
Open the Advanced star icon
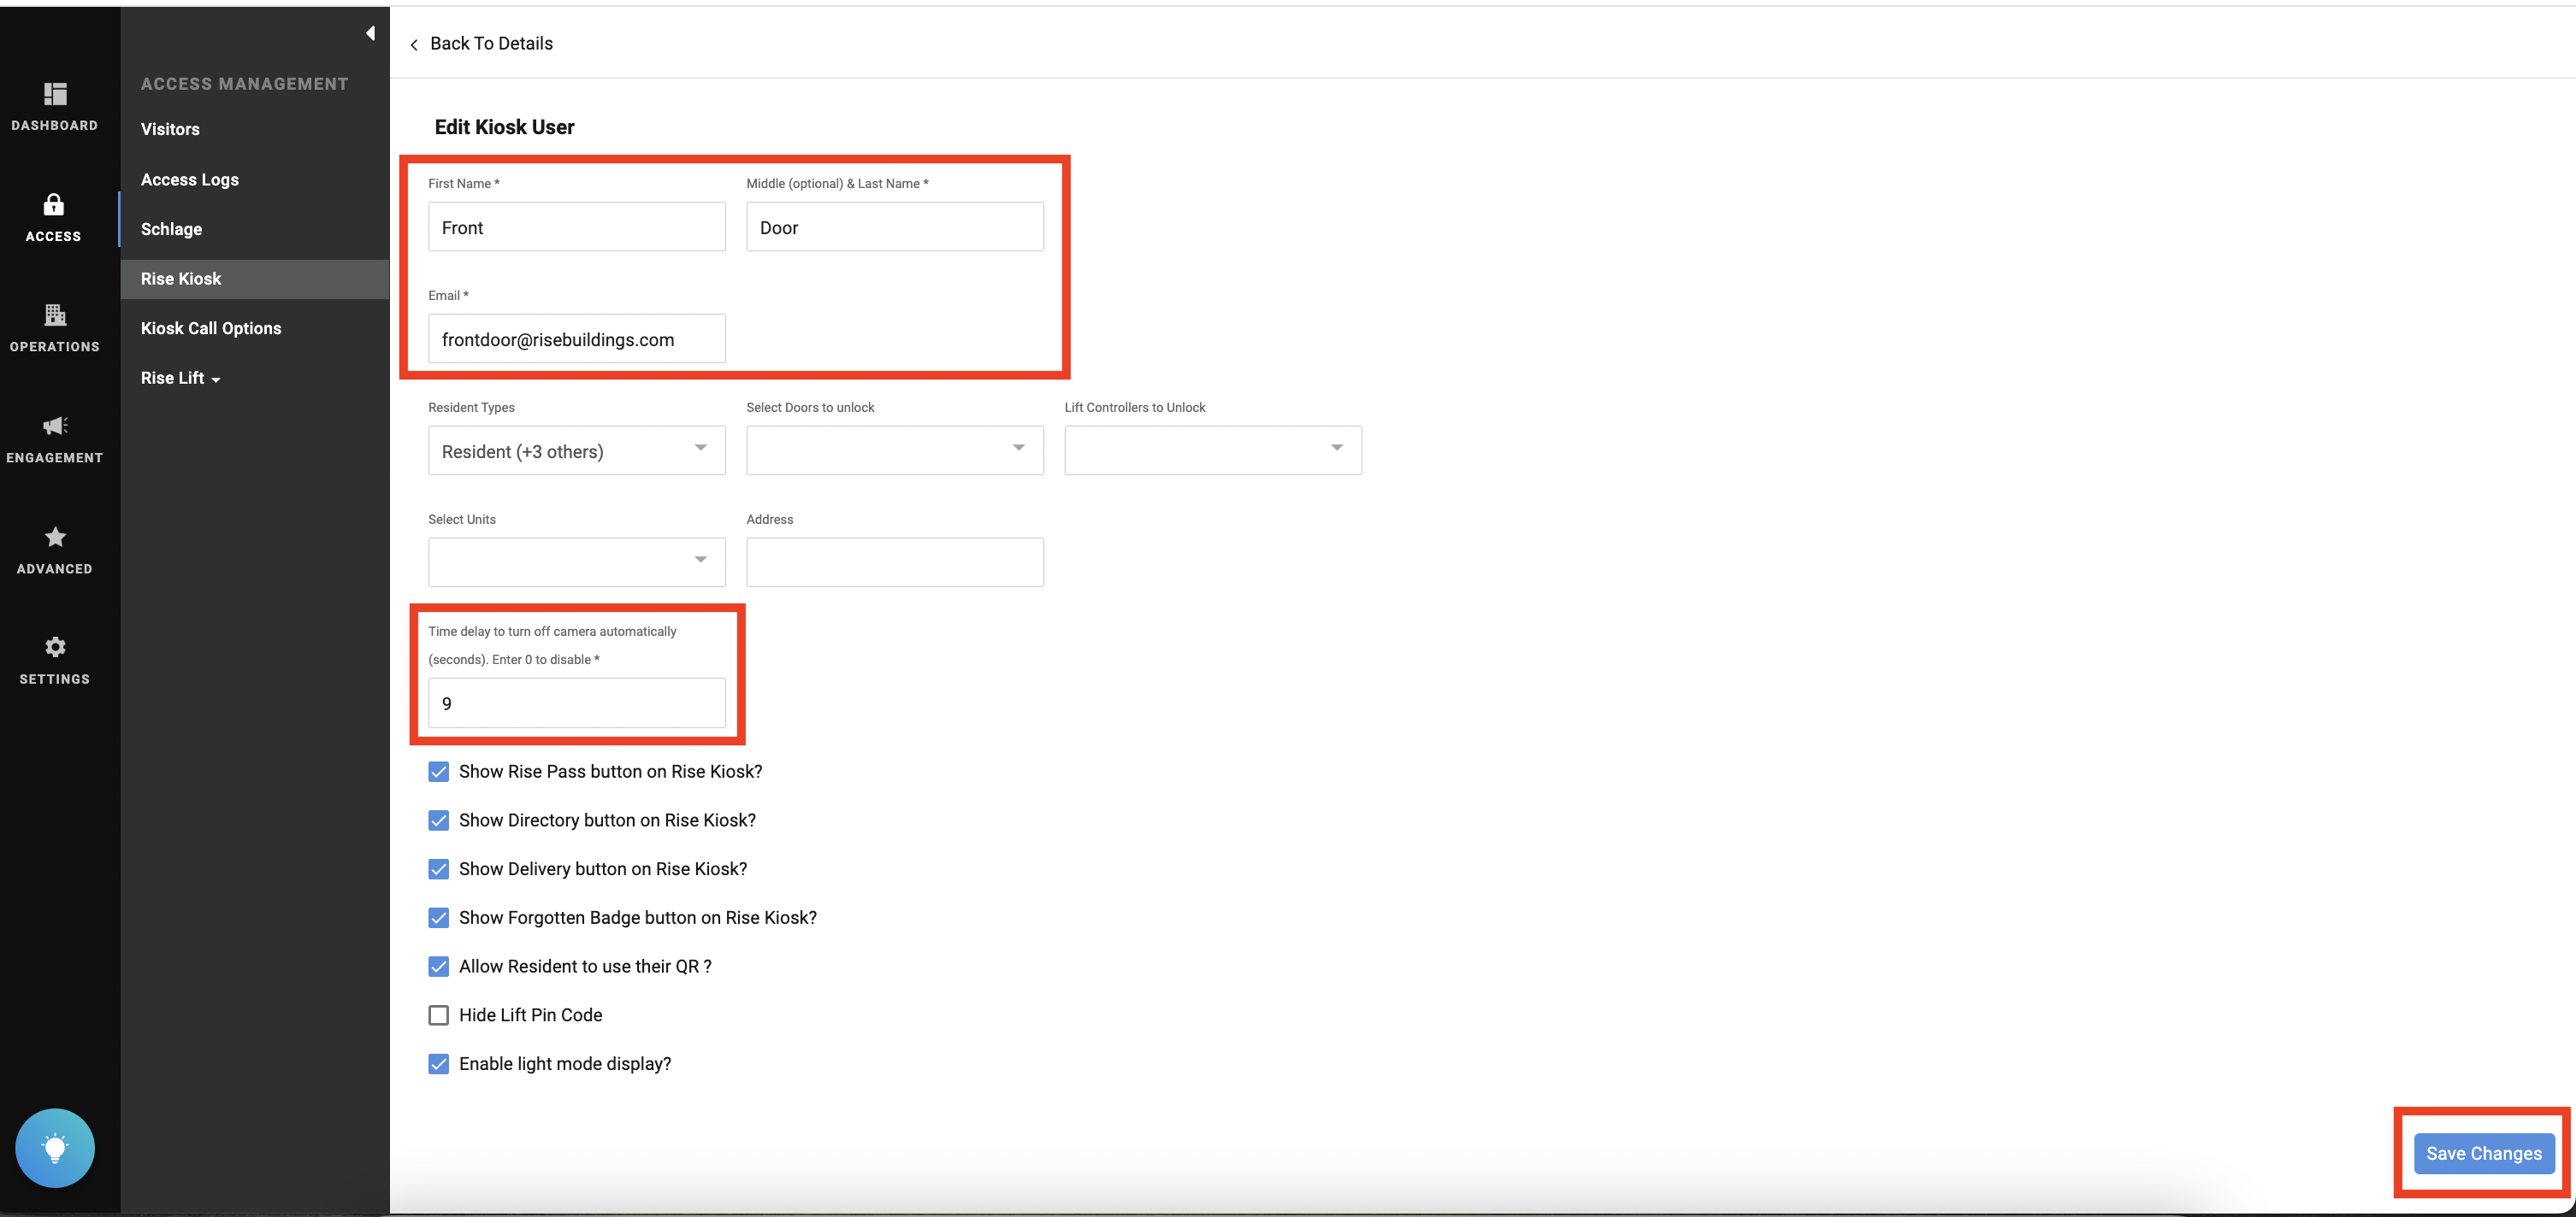click(x=55, y=538)
